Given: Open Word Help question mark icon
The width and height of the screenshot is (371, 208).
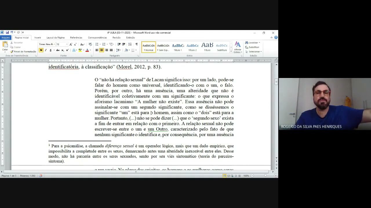Looking at the screenshot, I should click(276, 38).
